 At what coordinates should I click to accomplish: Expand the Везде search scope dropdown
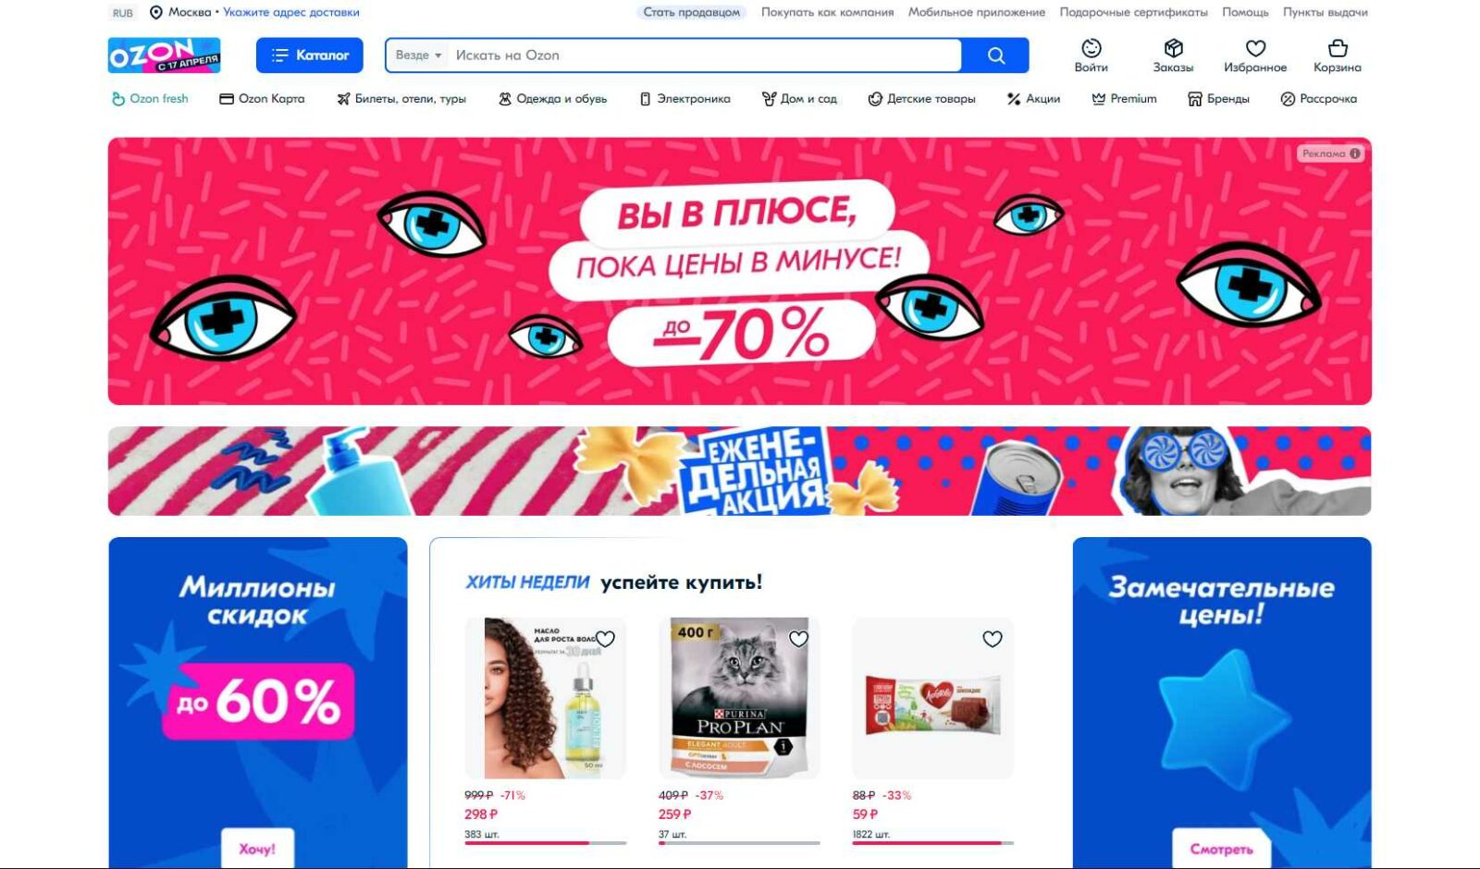(x=418, y=55)
